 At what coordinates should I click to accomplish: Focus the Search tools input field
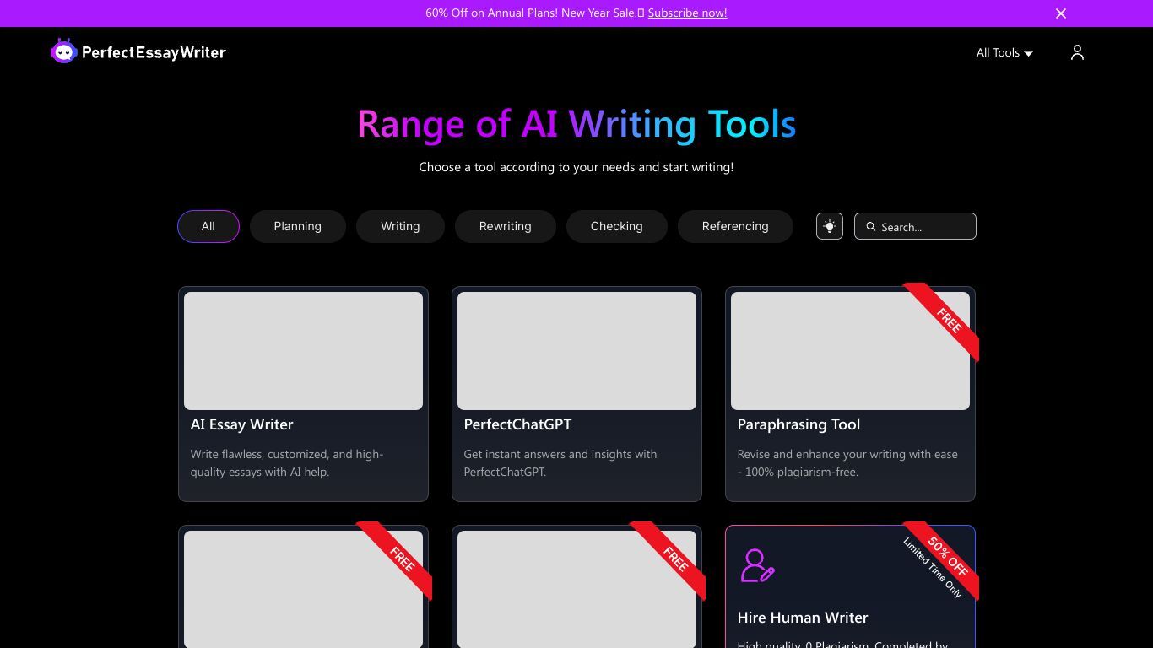(x=915, y=226)
